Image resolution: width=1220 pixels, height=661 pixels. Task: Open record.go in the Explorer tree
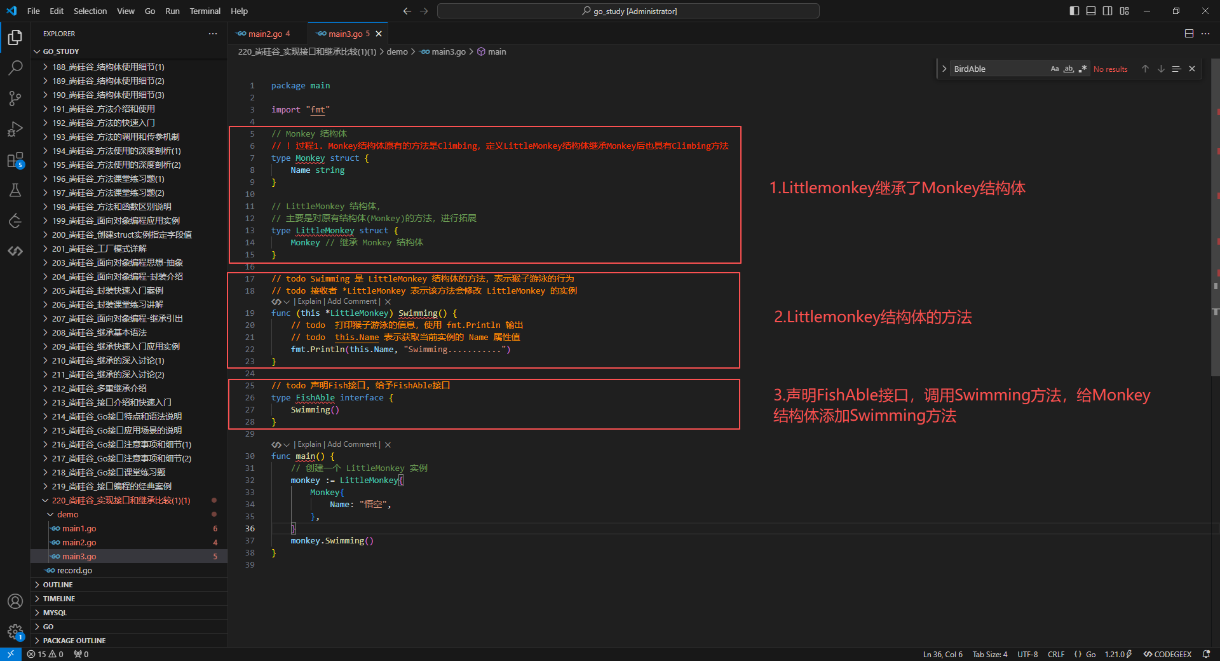coord(129,571)
